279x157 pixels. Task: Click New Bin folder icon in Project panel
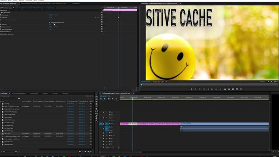pos(85,152)
